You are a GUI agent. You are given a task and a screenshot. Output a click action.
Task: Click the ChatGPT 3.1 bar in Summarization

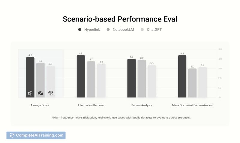tap(202, 82)
